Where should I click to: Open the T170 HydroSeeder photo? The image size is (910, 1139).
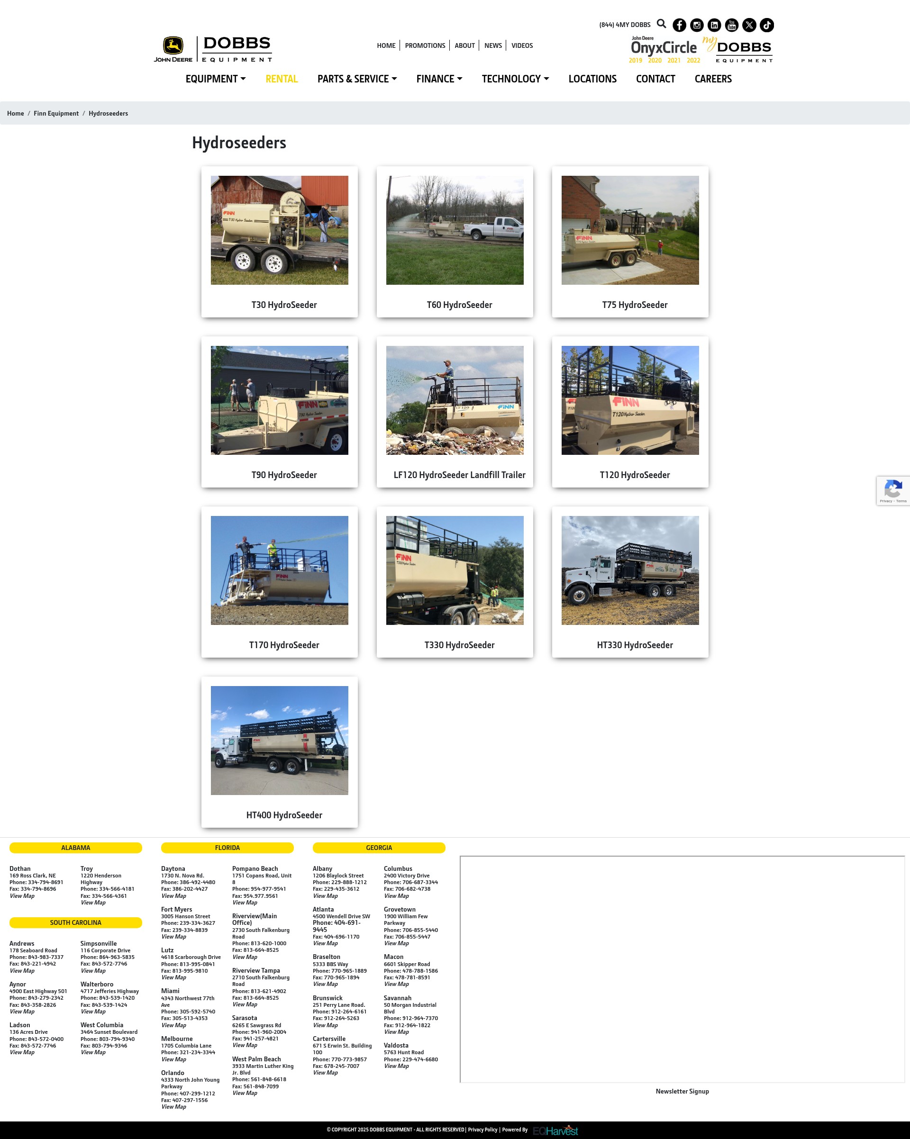[x=280, y=570]
